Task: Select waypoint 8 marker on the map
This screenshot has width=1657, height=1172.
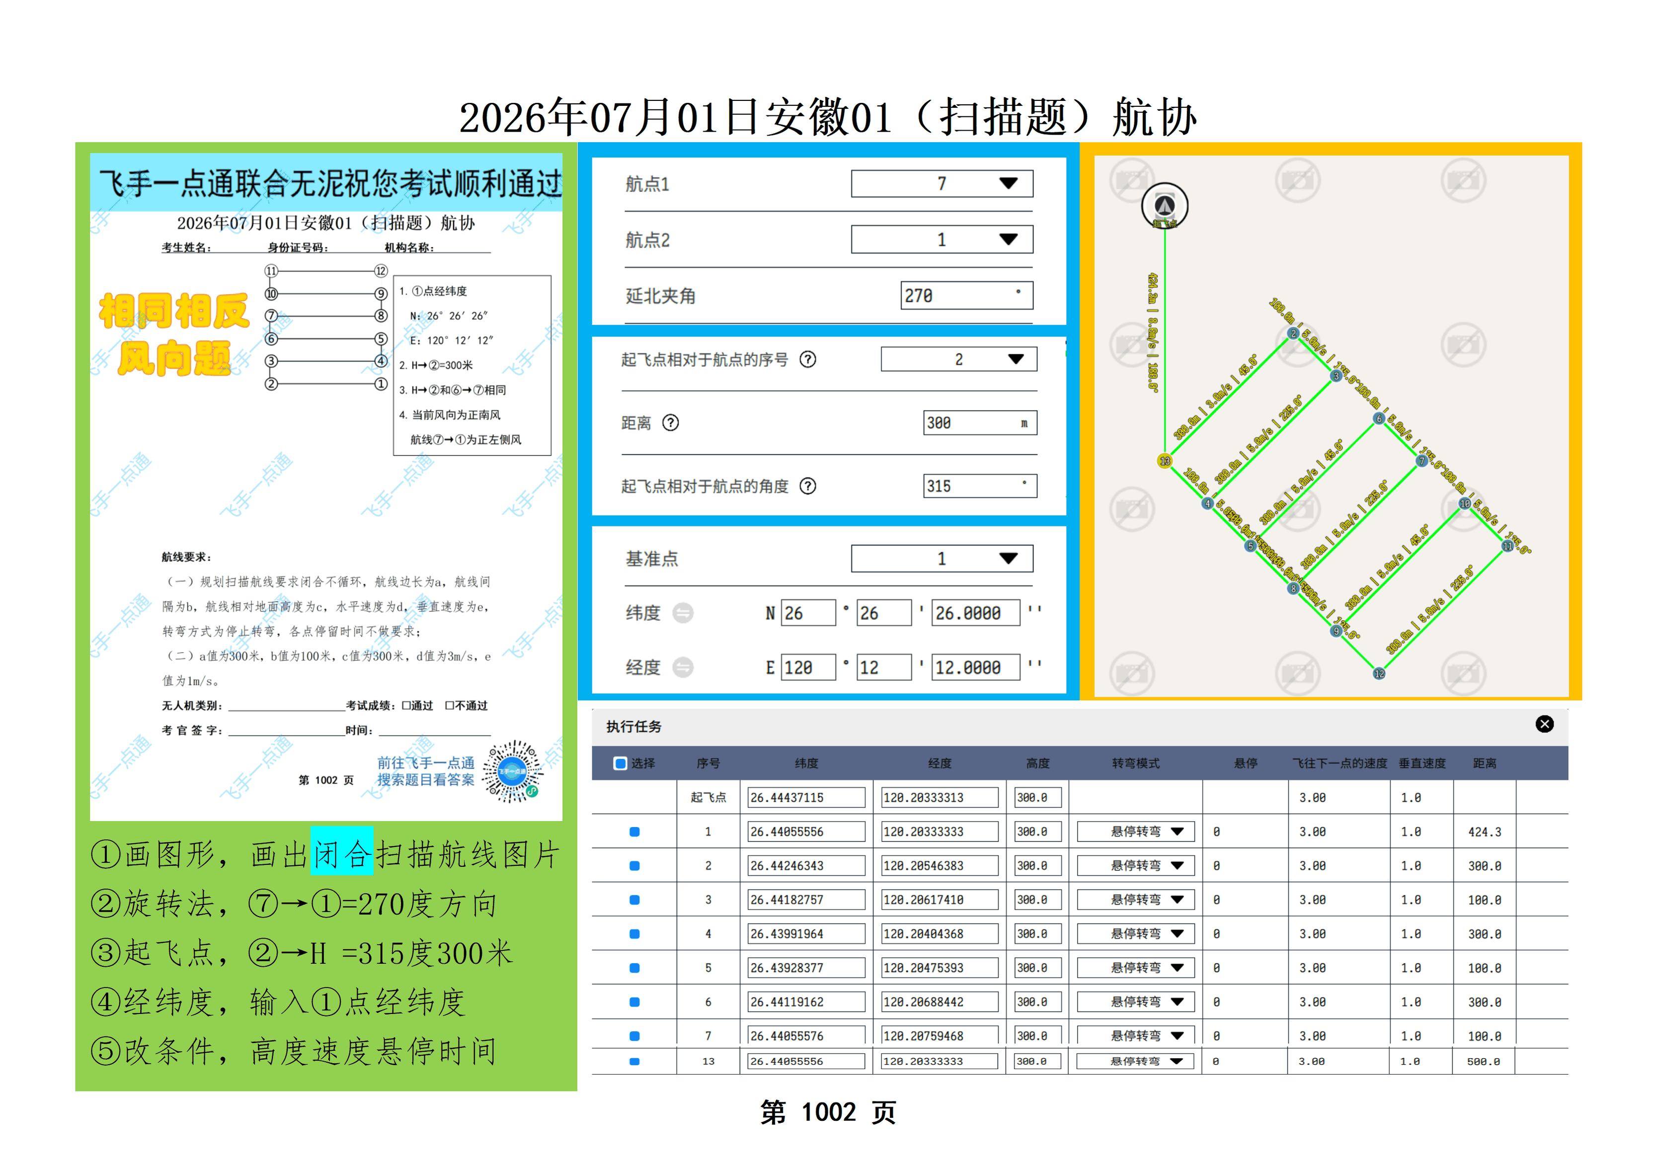Action: coord(1293,588)
